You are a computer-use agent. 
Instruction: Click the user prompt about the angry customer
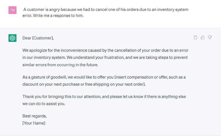click(x=105, y=10)
